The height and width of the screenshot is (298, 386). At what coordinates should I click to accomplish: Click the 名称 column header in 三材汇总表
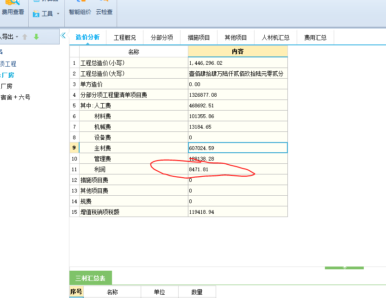[x=112, y=292]
